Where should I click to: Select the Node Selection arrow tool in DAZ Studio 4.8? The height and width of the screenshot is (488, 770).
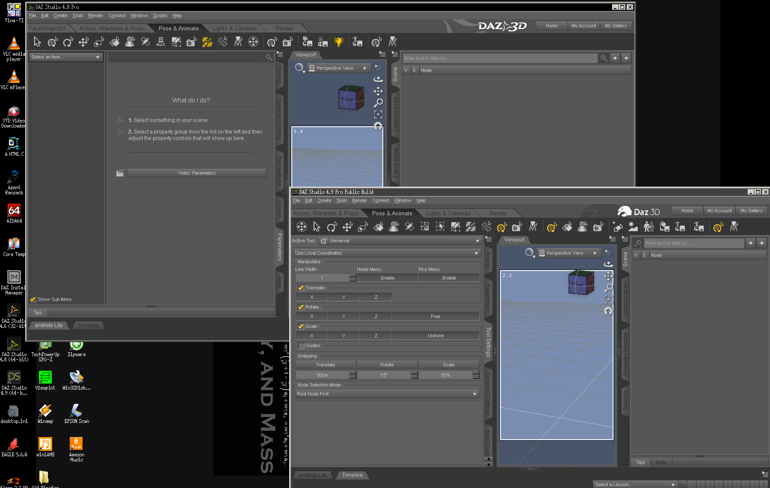tap(37, 42)
